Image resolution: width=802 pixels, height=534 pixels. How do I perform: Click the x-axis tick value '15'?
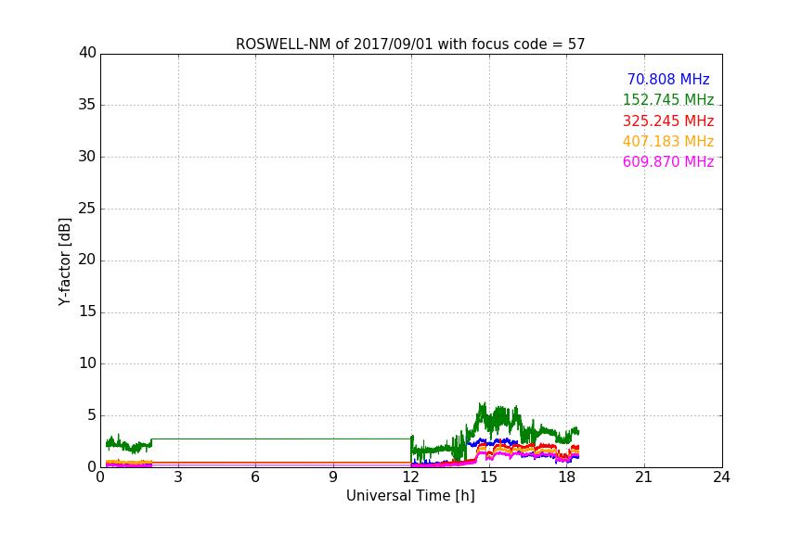click(489, 477)
